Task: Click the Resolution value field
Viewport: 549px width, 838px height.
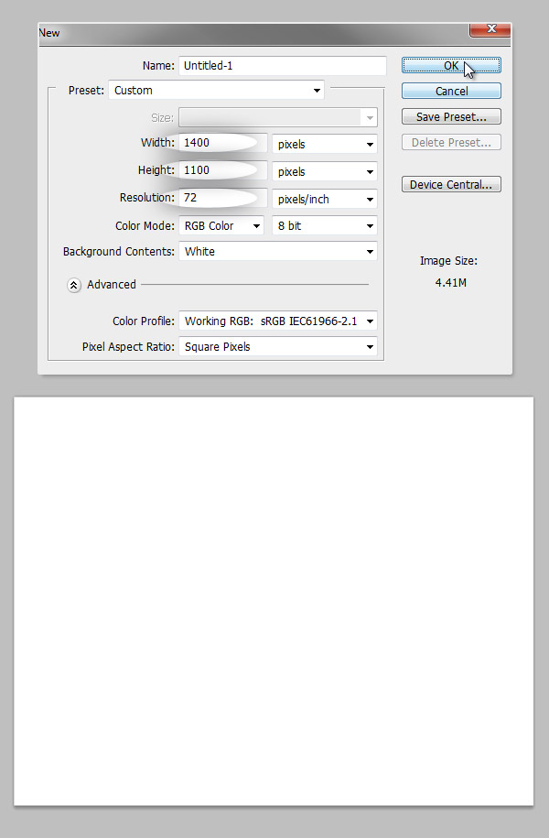Action: click(x=222, y=198)
